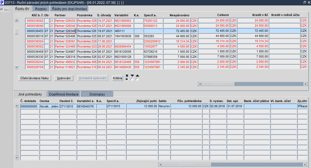Open the Doplňková likvidace tab
The image size is (311, 168).
tap(64, 94)
